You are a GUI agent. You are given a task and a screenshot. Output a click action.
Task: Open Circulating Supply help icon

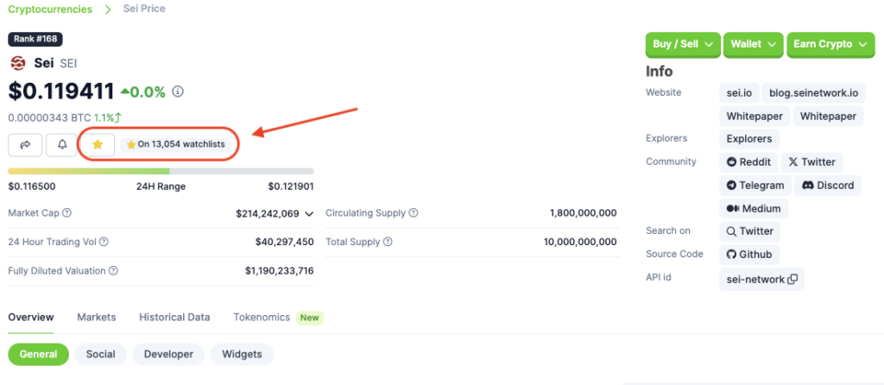pyautogui.click(x=414, y=213)
